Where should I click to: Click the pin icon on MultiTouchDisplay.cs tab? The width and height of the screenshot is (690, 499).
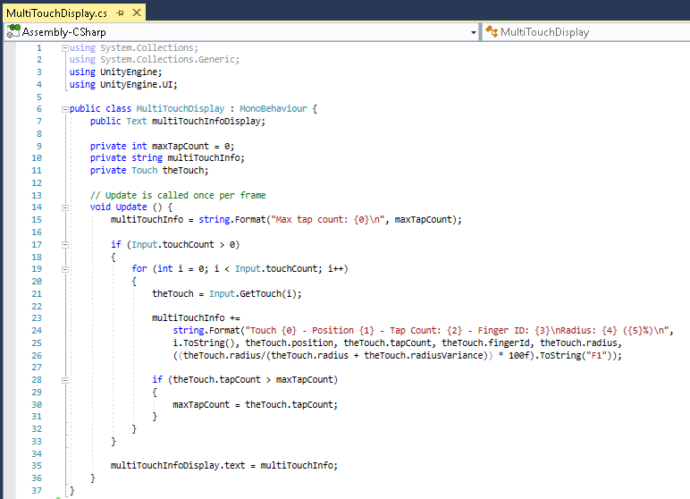click(x=120, y=13)
